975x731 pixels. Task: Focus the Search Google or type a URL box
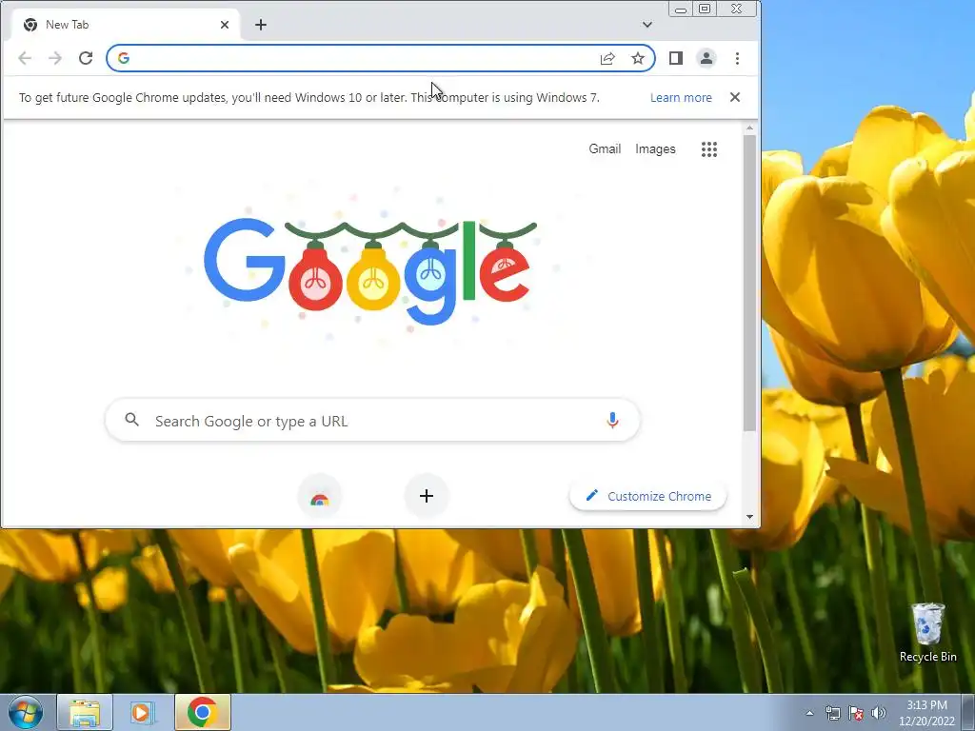point(372,421)
